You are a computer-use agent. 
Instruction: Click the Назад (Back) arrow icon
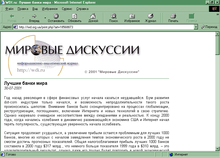12,16
